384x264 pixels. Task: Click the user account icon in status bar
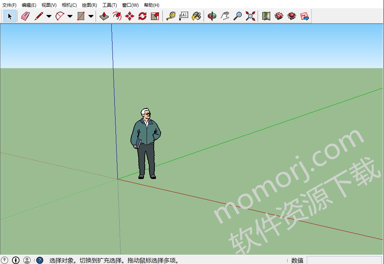point(26,260)
